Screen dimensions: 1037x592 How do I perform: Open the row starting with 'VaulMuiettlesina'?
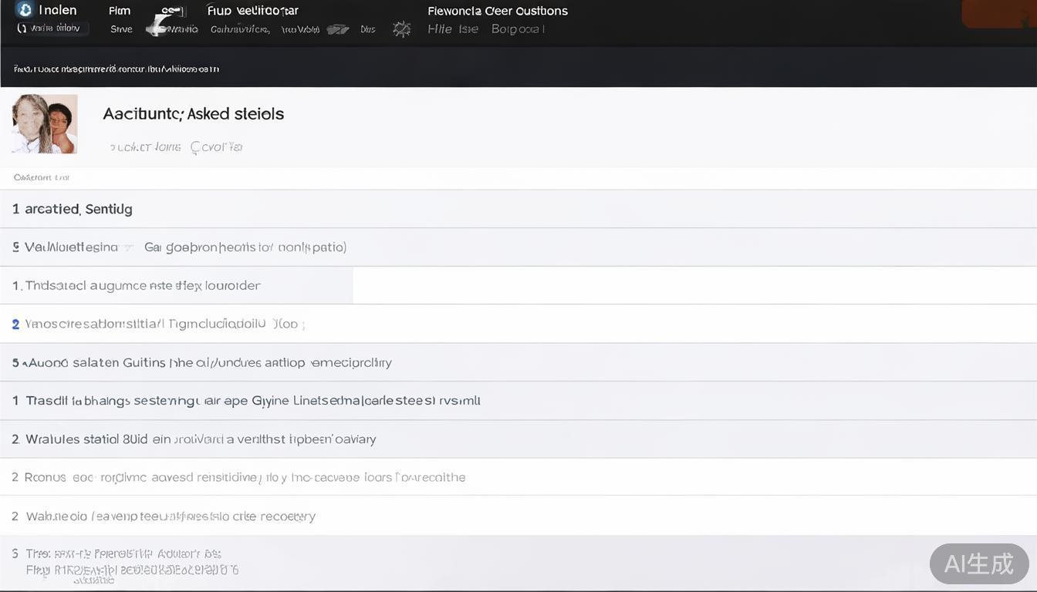click(179, 247)
